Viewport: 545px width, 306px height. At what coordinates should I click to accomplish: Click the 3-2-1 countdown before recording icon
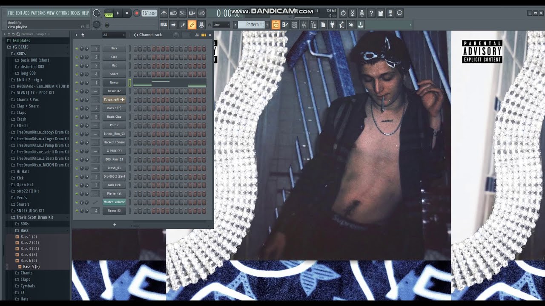pos(183,13)
